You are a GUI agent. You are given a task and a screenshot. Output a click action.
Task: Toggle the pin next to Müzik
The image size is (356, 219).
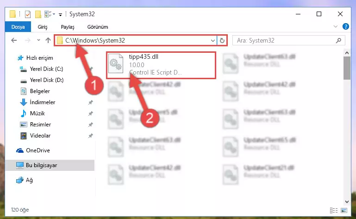[x=91, y=113]
